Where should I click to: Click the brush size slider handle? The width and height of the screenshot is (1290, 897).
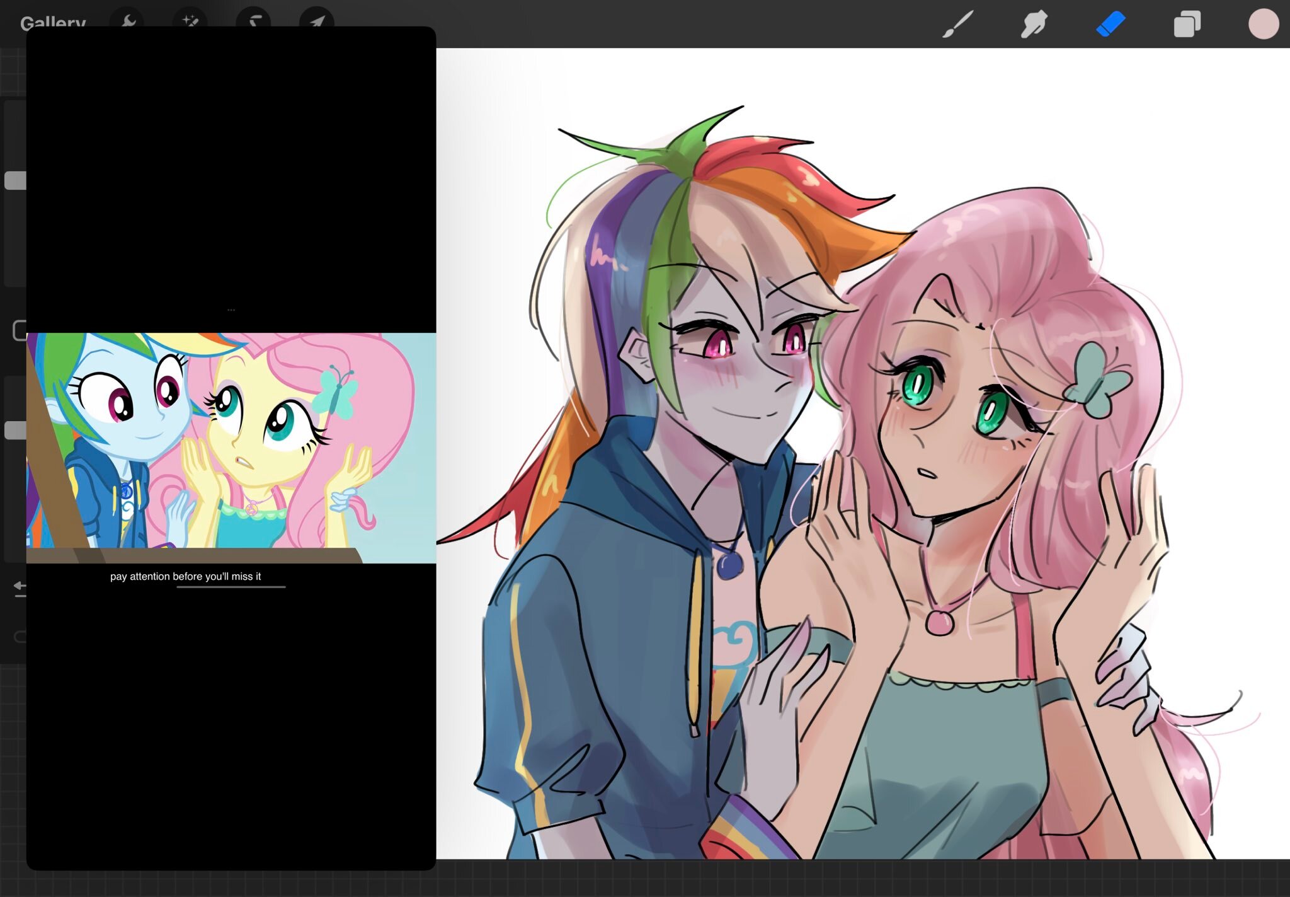(15, 181)
